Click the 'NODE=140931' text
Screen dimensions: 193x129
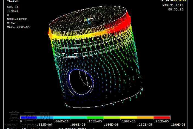click(x=17, y=19)
